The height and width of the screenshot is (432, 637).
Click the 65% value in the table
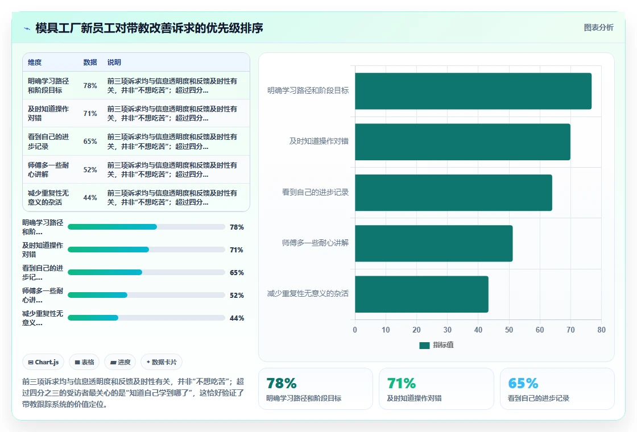point(90,142)
